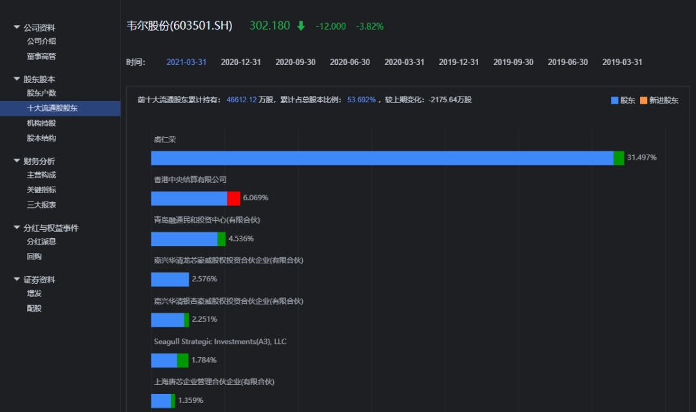Collapse the 财务分析 section
696x412 pixels.
coord(40,160)
